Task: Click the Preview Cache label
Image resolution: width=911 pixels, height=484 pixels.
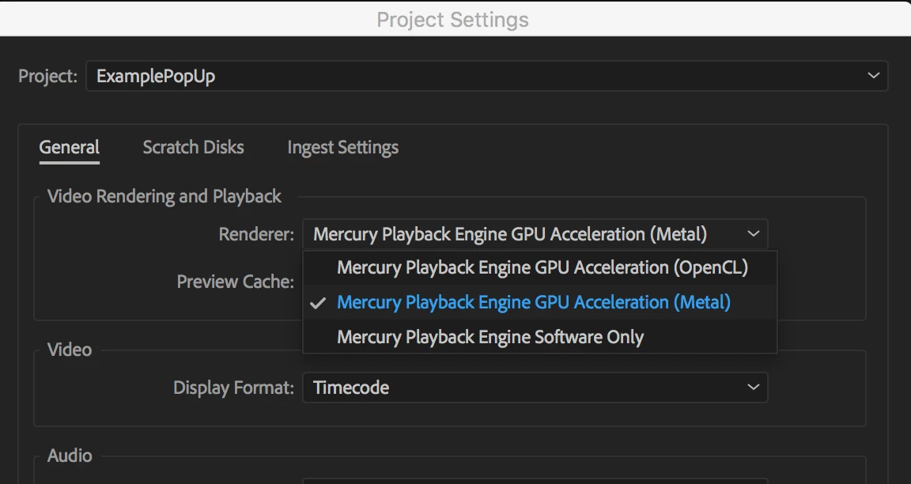Action: pyautogui.click(x=235, y=282)
